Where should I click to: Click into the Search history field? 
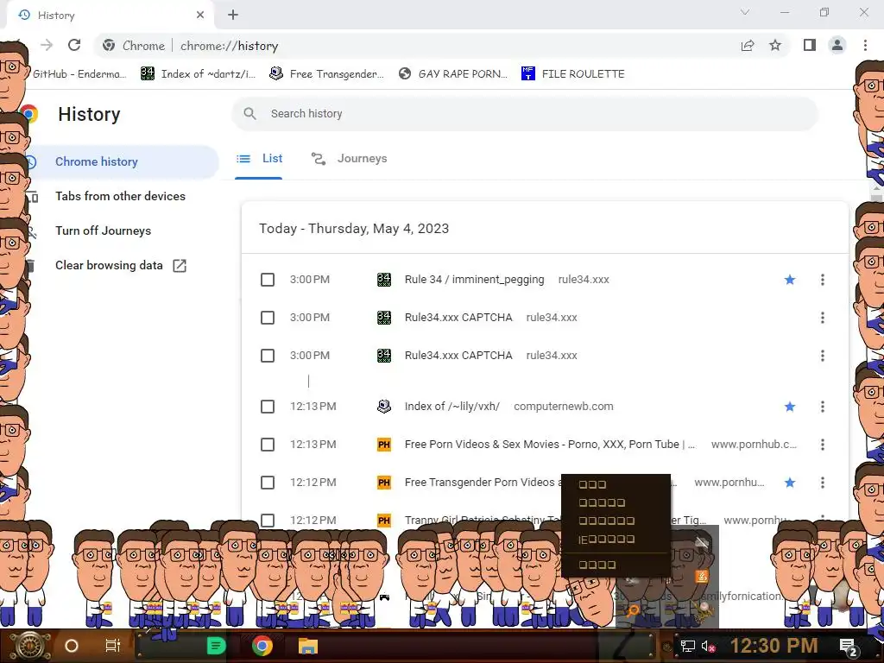525,113
